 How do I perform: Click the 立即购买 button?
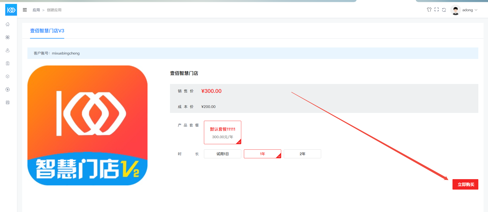[465, 184]
